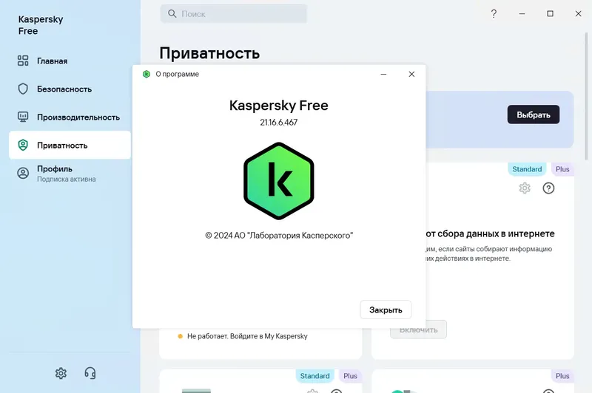Click the Standard badge on data collection card
The width and height of the screenshot is (592, 393).
point(527,169)
